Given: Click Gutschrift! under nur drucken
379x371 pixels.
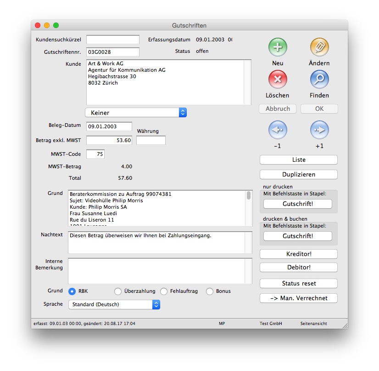Looking at the screenshot, I should 297,204.
